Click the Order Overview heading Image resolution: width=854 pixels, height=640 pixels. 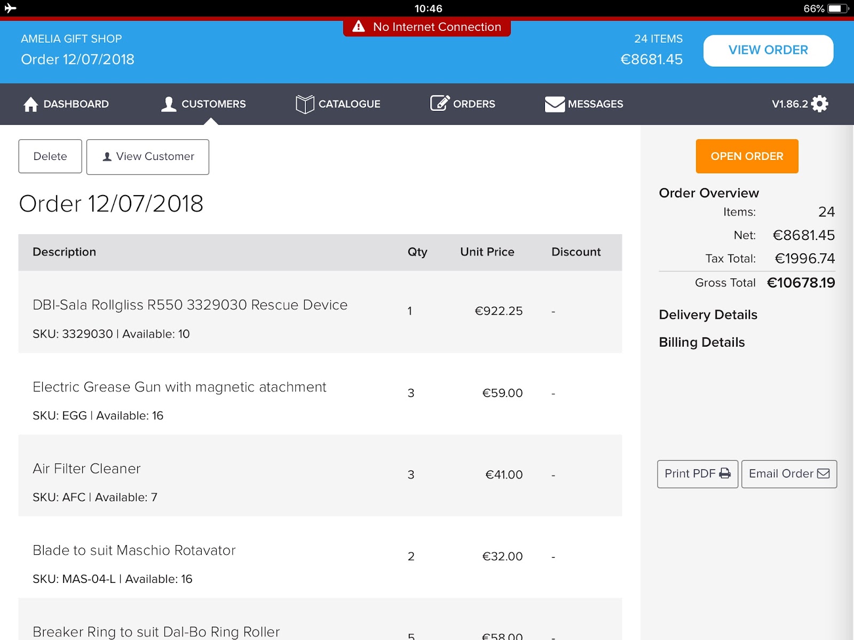click(709, 193)
